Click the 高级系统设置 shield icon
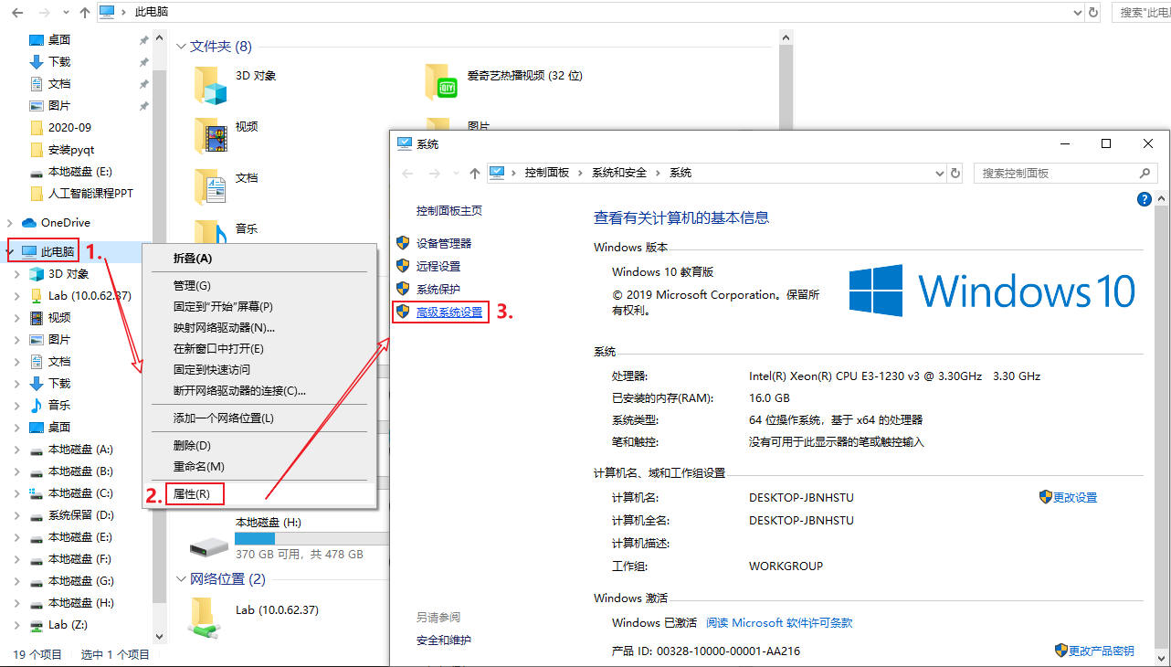 tap(402, 312)
